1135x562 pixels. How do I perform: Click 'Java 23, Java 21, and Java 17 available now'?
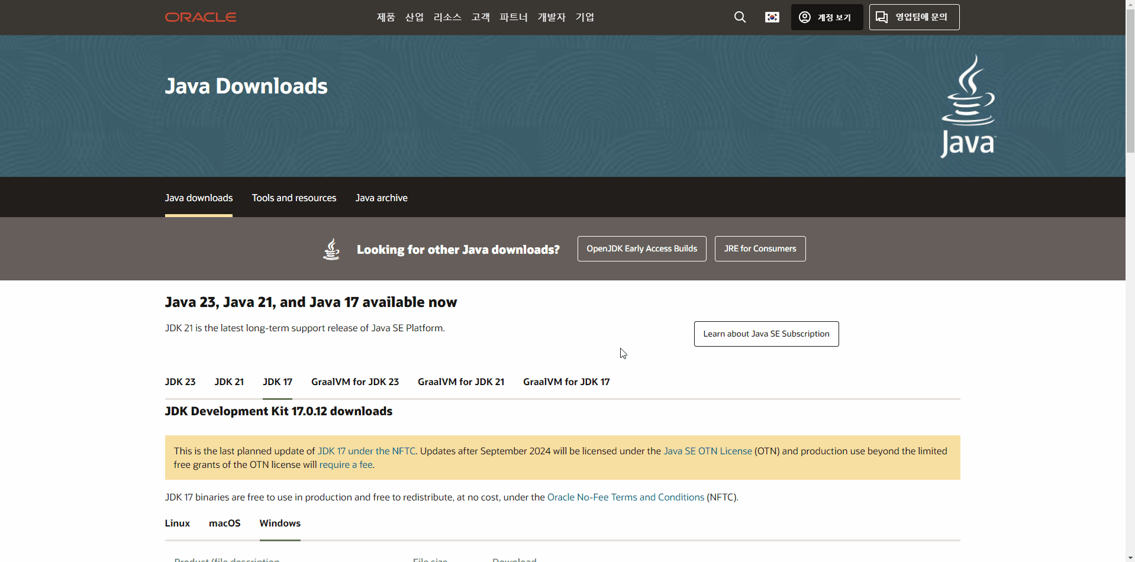point(311,302)
